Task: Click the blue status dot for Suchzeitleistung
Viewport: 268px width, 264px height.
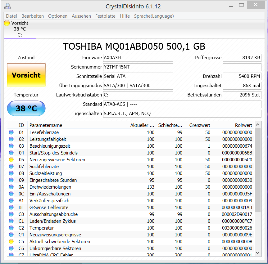Action: tap(11, 173)
